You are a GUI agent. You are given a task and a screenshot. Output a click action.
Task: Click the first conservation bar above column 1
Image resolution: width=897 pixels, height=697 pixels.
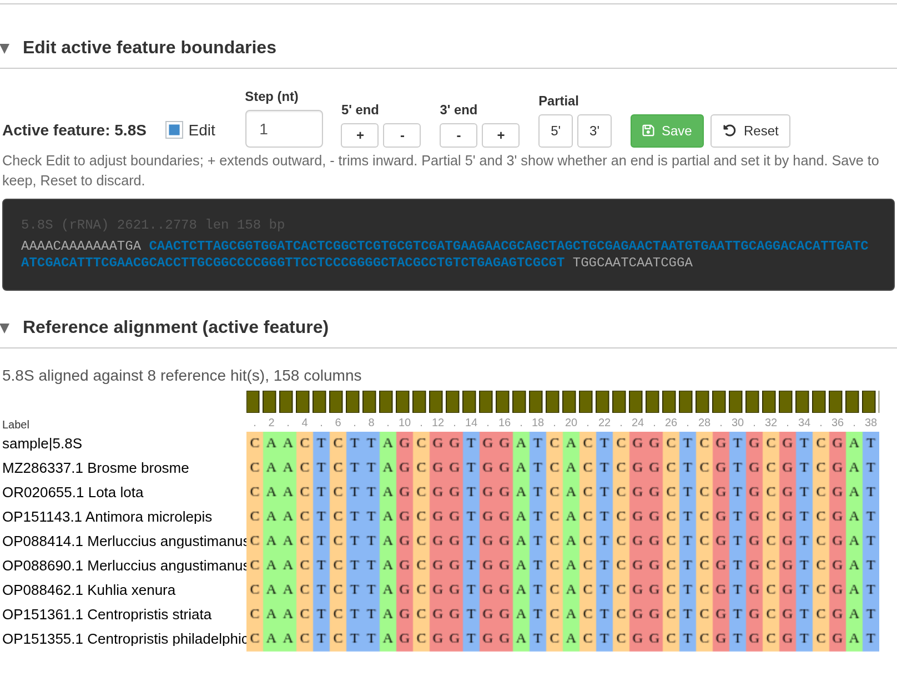point(253,402)
